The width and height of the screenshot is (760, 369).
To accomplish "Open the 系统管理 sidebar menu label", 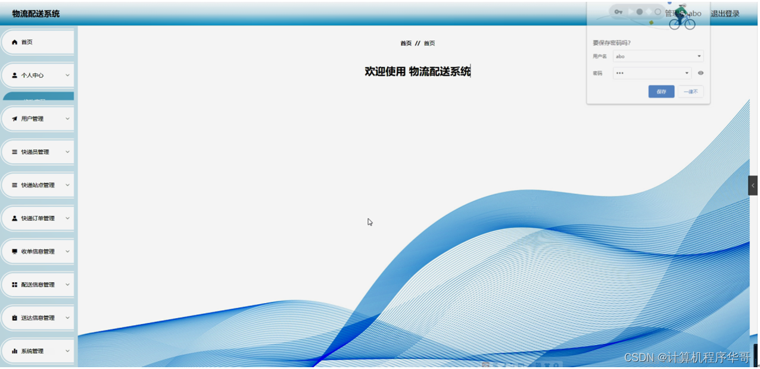I will coord(32,351).
